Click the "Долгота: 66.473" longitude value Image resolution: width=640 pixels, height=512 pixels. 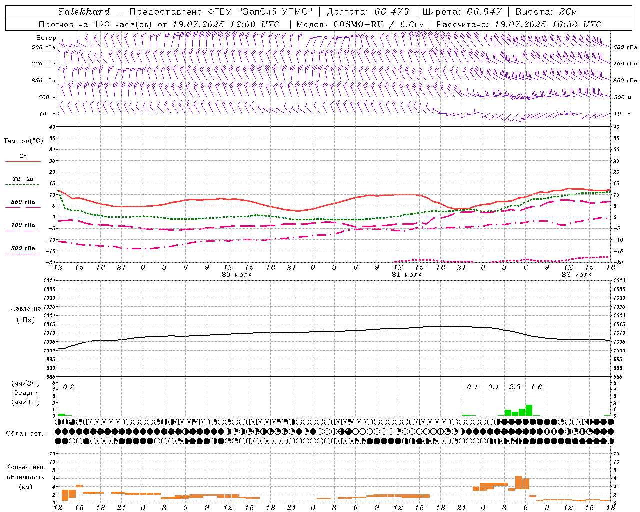pyautogui.click(x=368, y=12)
